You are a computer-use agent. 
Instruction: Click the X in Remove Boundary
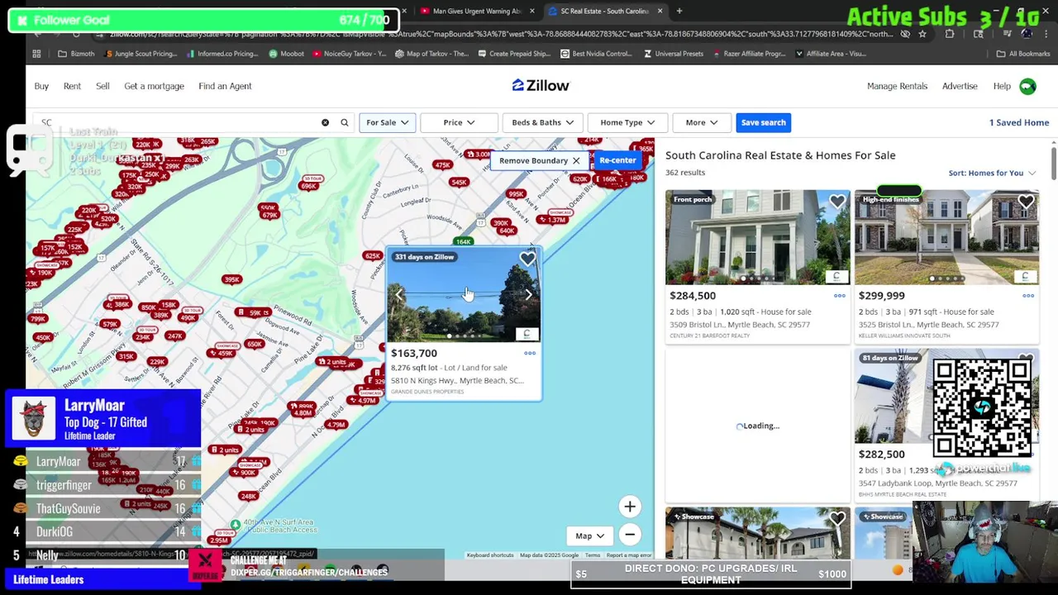pyautogui.click(x=576, y=160)
